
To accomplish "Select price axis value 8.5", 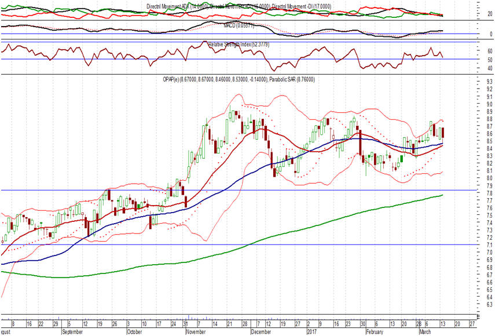I will (489, 141).
